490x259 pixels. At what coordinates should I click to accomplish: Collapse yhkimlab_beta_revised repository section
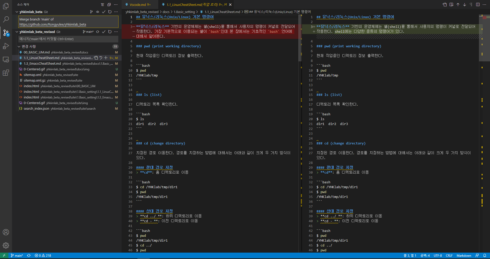point(17,32)
